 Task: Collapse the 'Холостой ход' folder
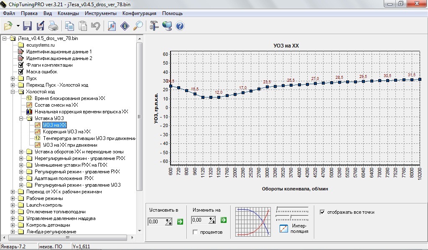(13, 92)
